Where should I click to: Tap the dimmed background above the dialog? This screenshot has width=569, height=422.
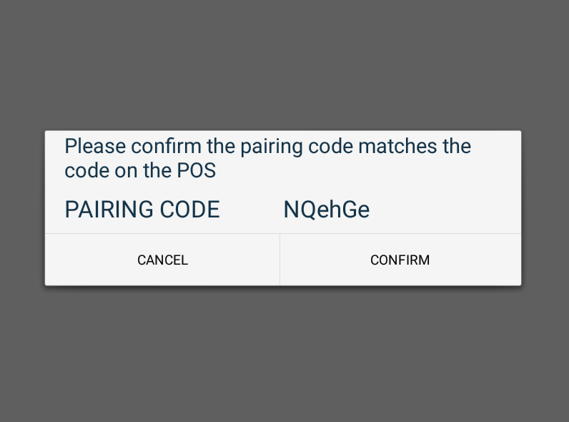coord(284,65)
